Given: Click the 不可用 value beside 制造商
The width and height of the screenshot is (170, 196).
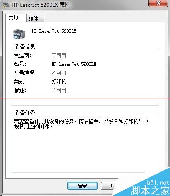Looking at the screenshot, I should point(59,56).
